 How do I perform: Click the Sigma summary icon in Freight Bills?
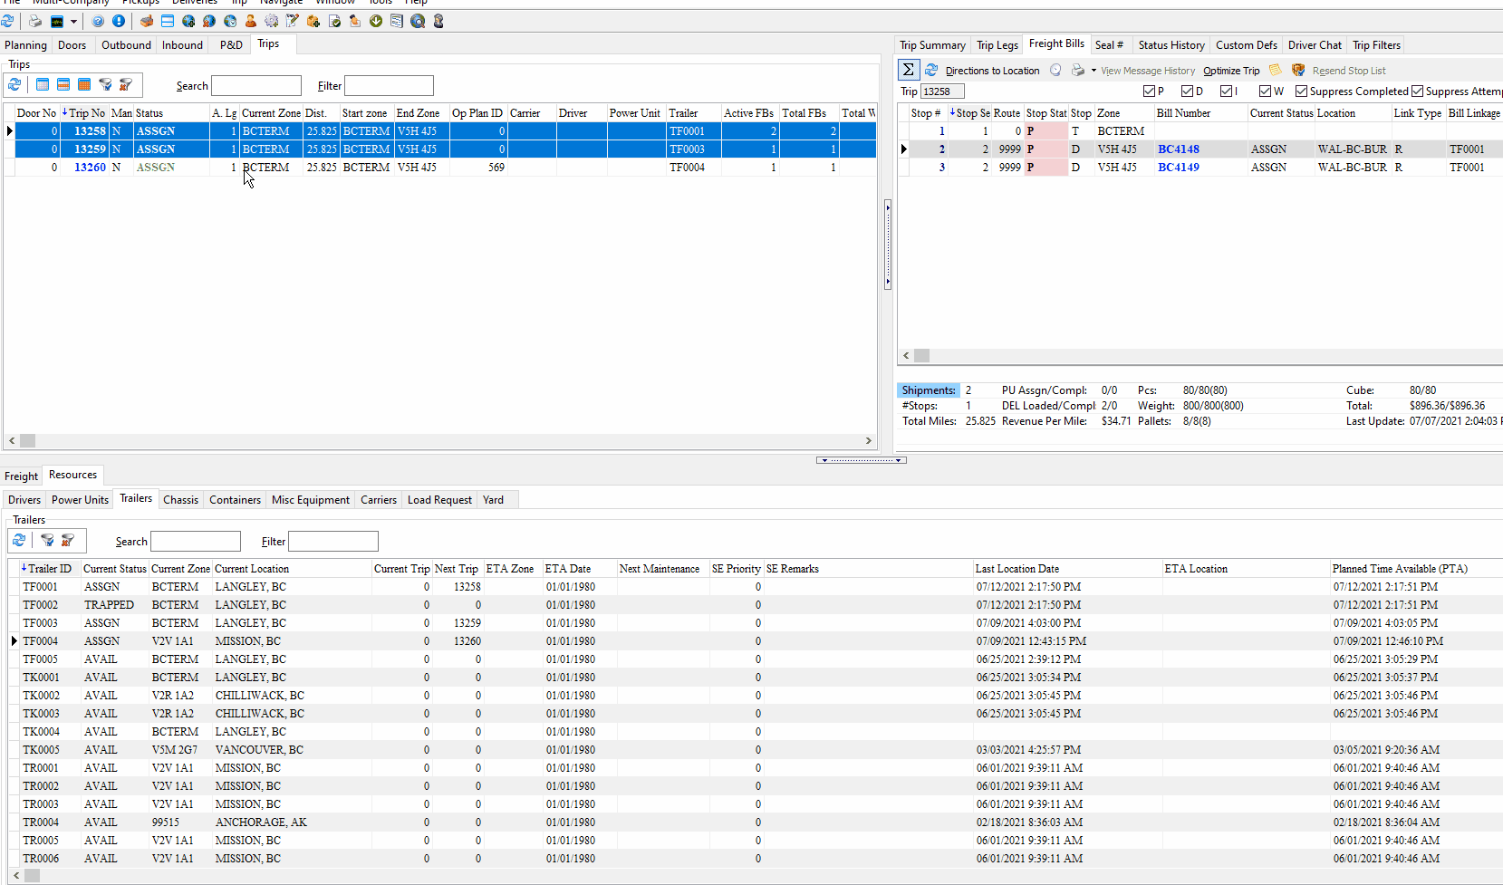point(908,70)
